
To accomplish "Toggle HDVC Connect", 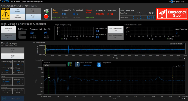I will click(x=18, y=11).
